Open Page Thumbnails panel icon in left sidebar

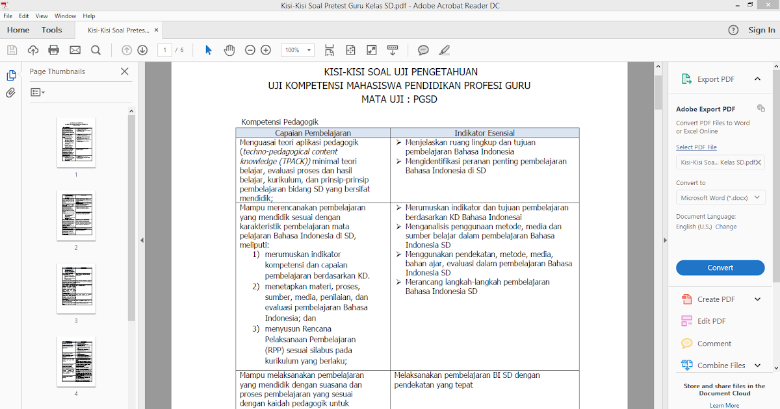pos(11,75)
